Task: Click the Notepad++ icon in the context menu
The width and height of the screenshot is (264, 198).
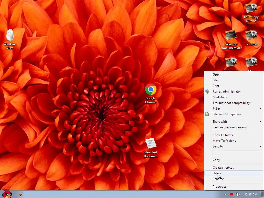Action: click(207, 114)
